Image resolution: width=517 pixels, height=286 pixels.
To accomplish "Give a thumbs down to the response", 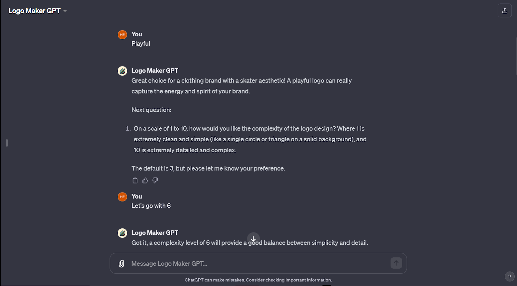I will pyautogui.click(x=155, y=180).
